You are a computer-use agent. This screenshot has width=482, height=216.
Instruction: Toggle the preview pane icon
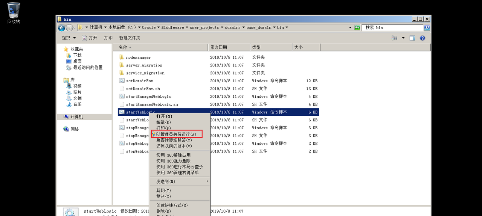(412, 38)
